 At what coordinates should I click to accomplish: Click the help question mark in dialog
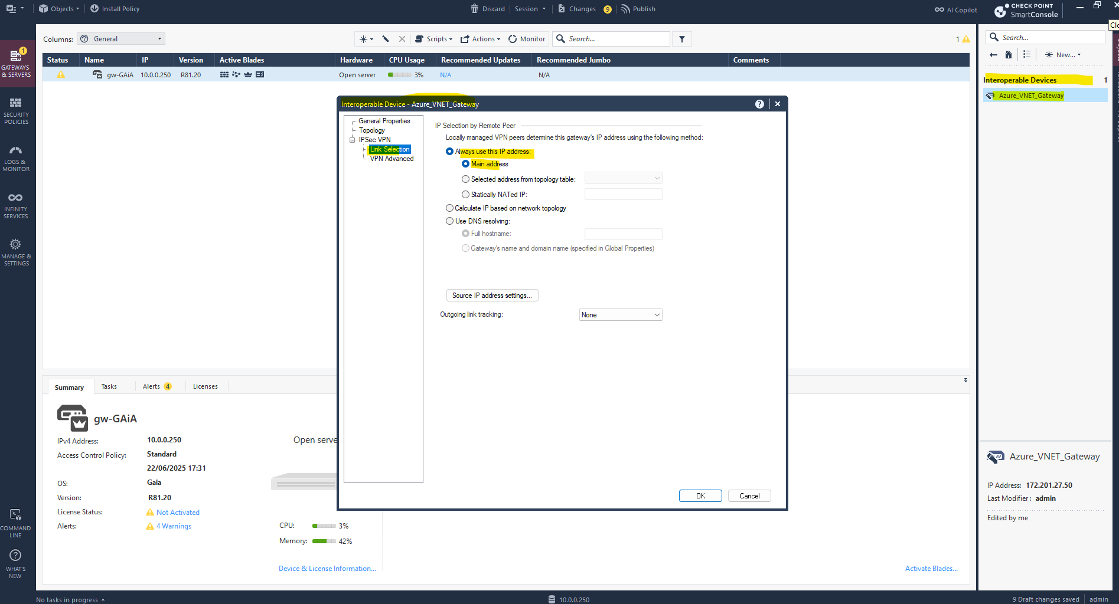pyautogui.click(x=759, y=104)
